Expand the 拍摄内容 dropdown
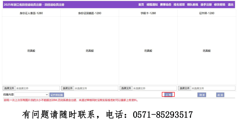 coord(31,95)
